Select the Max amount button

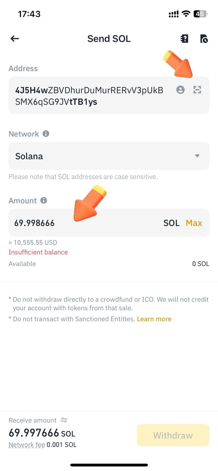pyautogui.click(x=194, y=223)
